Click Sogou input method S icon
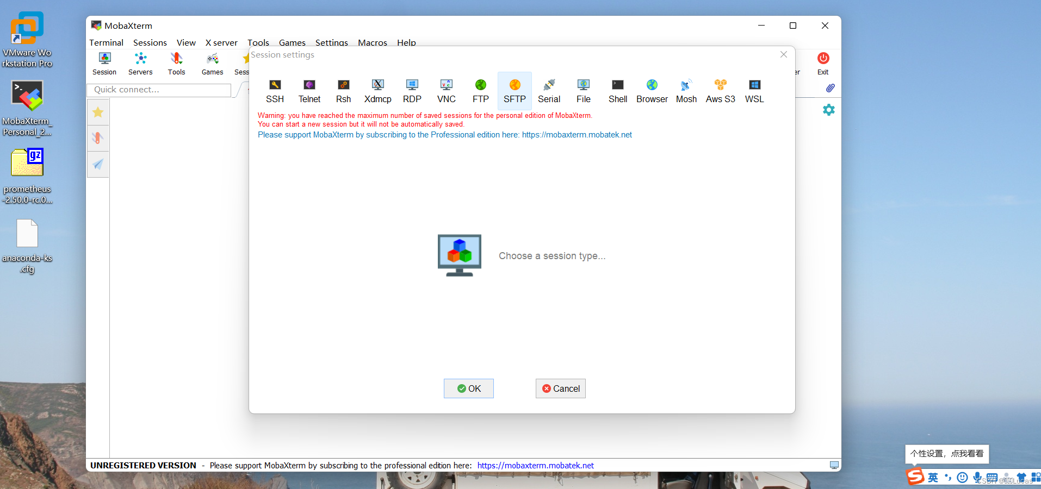 pos(915,477)
